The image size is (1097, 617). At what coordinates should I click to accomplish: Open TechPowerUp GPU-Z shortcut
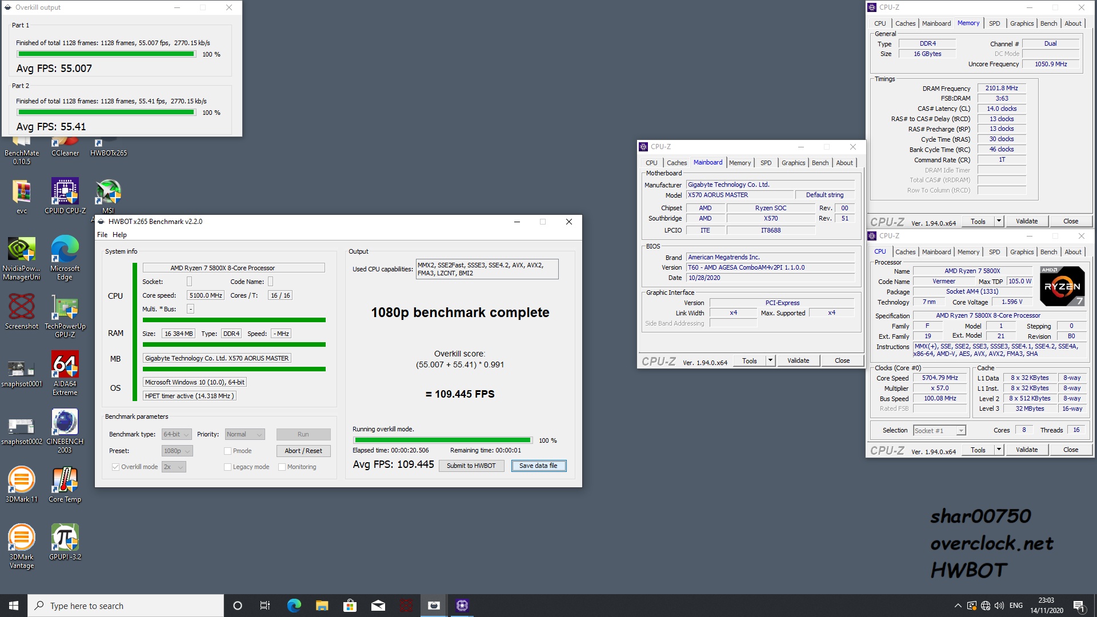[x=65, y=316]
